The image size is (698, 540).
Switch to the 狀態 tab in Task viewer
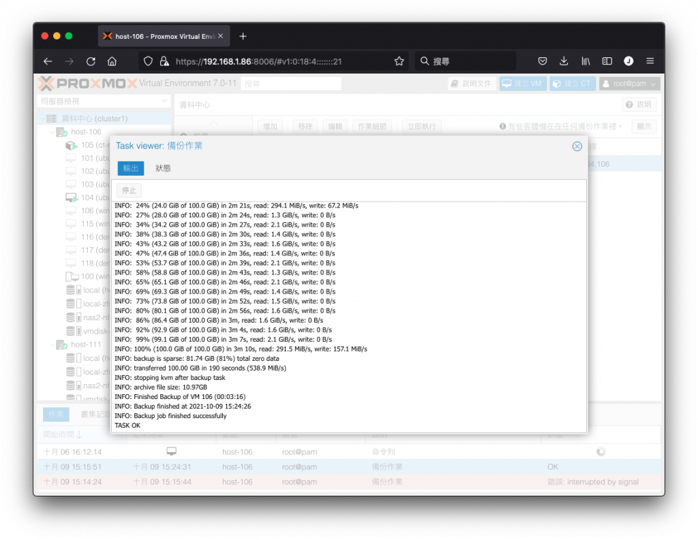pyautogui.click(x=163, y=168)
